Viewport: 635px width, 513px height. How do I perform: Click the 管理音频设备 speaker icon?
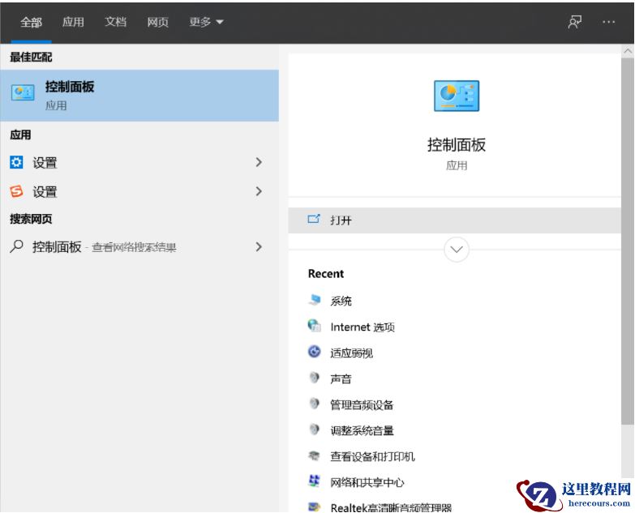(x=315, y=404)
